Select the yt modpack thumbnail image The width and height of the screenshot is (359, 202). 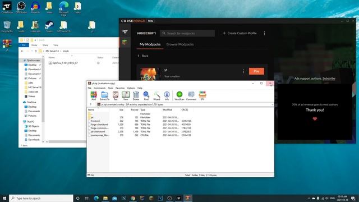click(150, 74)
